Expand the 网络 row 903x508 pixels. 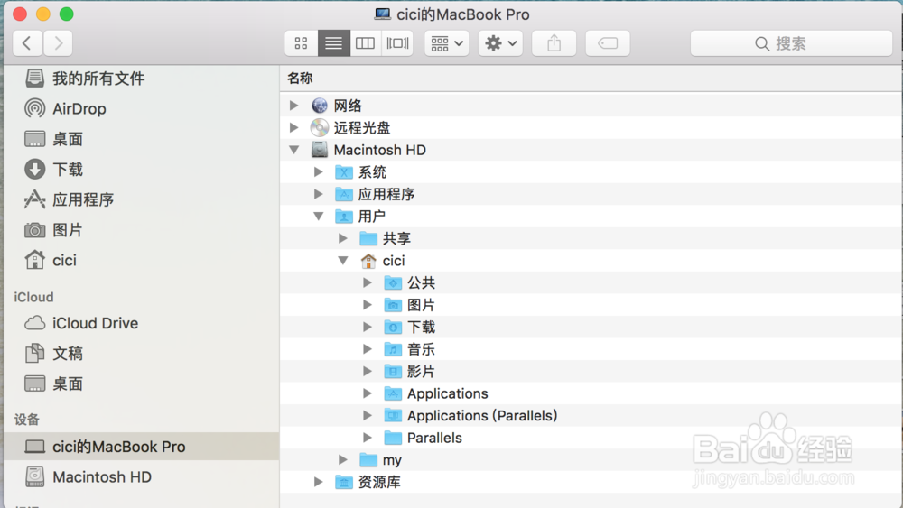tap(294, 106)
